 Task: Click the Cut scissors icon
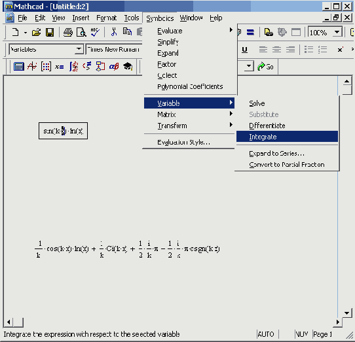coord(114,32)
